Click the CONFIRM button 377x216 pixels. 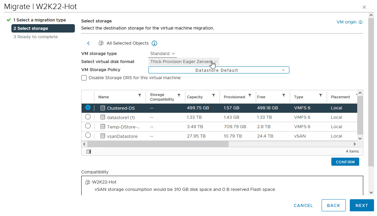345,162
